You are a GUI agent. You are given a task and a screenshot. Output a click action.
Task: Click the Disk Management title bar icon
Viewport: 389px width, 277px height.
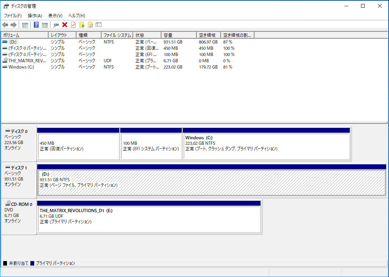pos(6,6)
